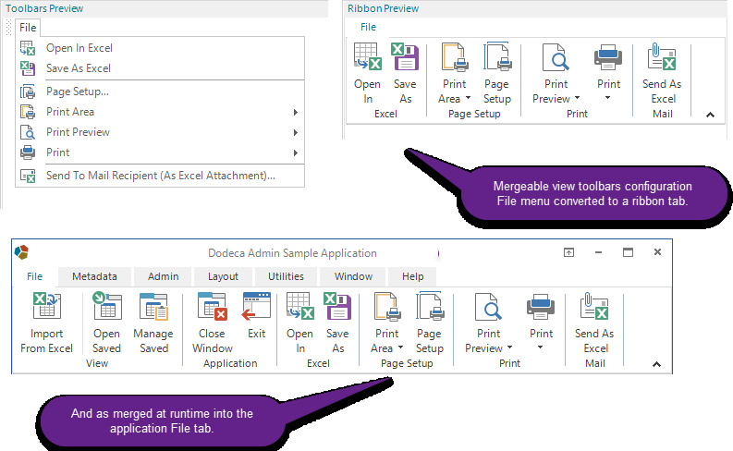Open the File menu in Toolbars Preview
The width and height of the screenshot is (733, 451).
(28, 28)
